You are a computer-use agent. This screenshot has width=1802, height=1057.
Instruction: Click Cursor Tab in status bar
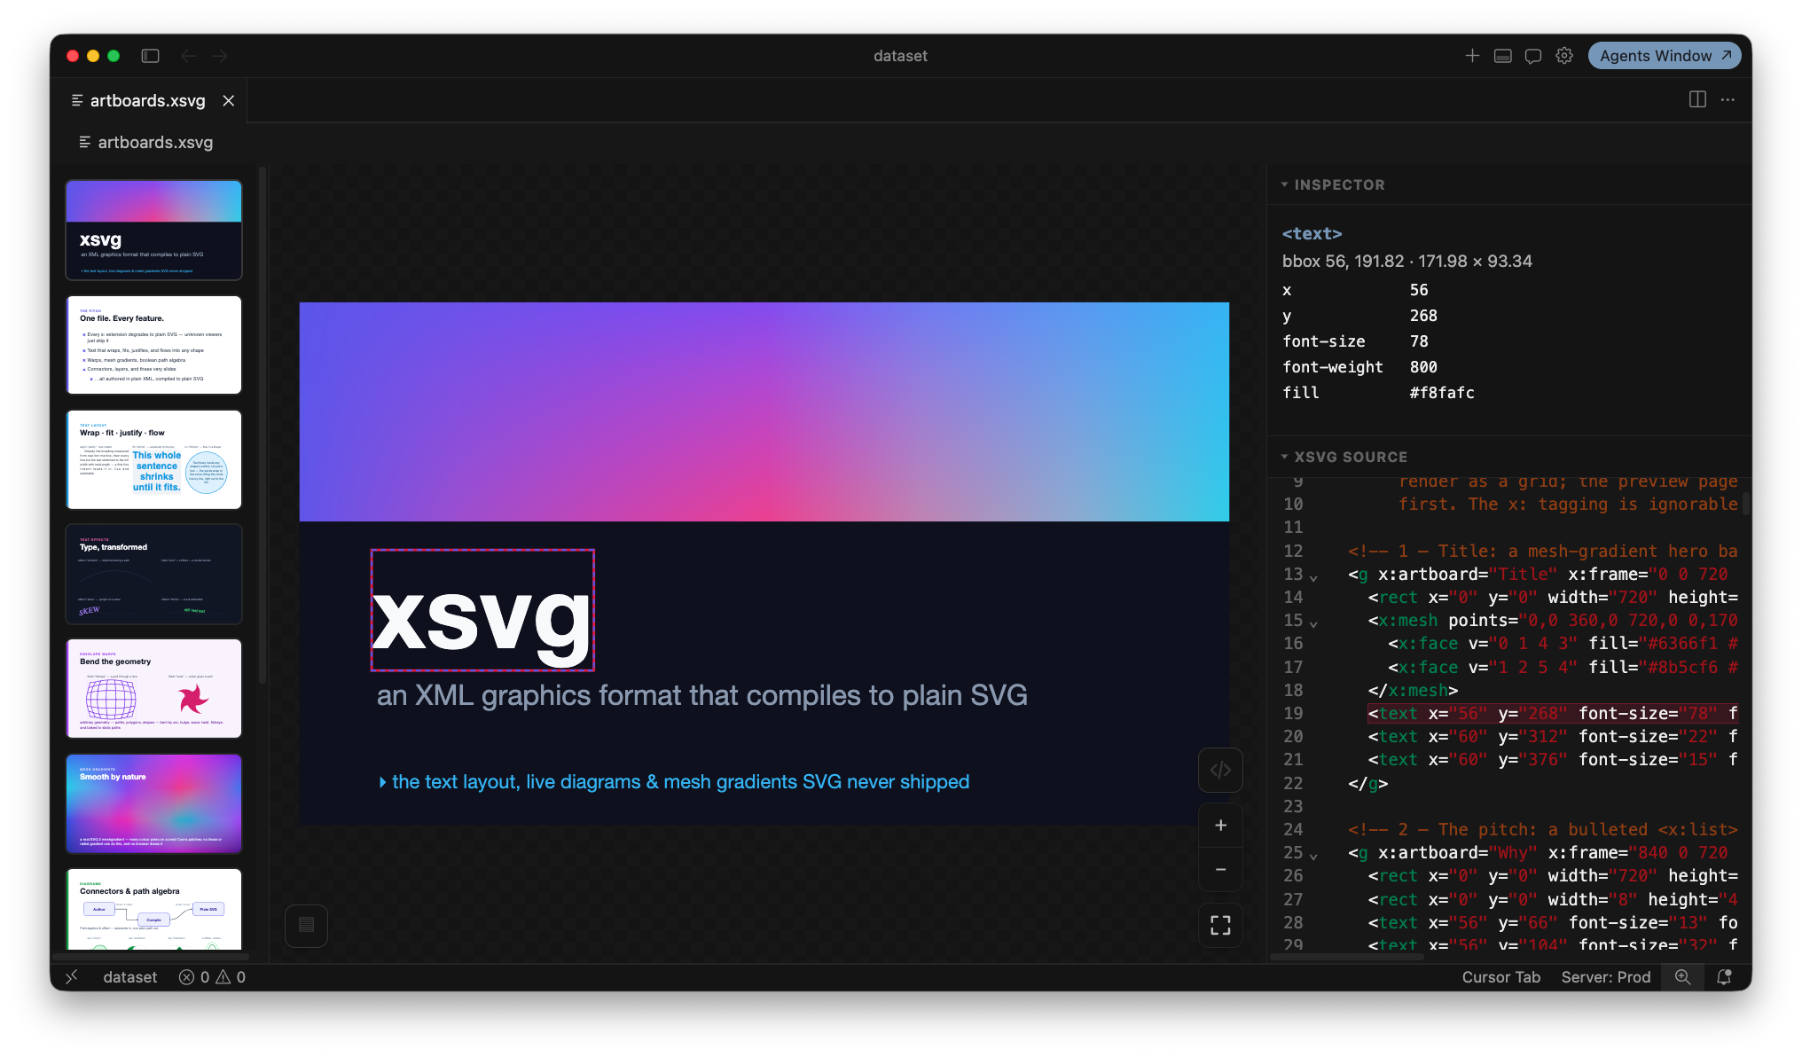coord(1500,976)
